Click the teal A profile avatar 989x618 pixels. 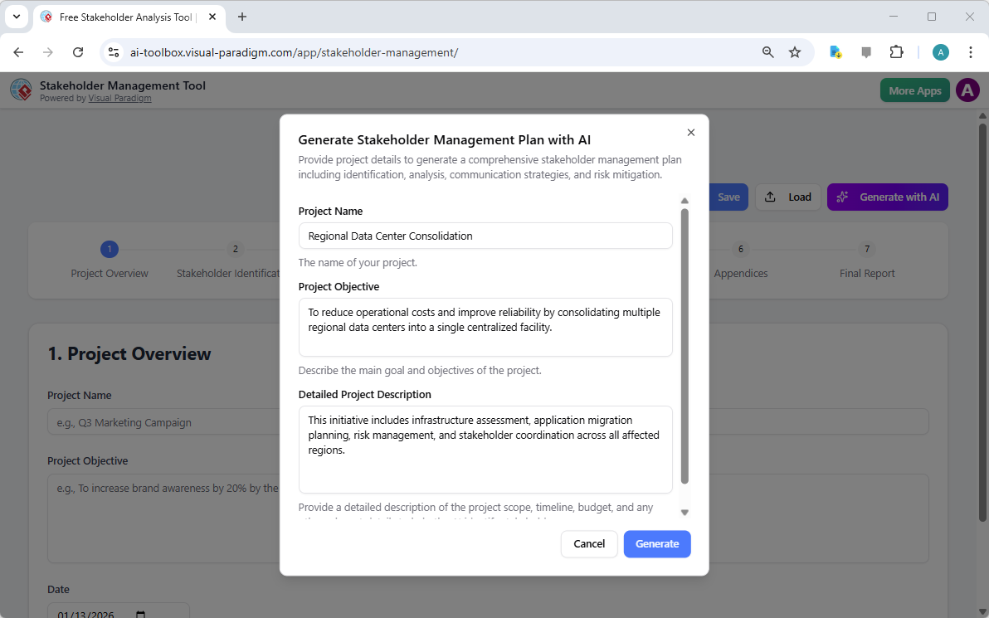[x=940, y=51]
